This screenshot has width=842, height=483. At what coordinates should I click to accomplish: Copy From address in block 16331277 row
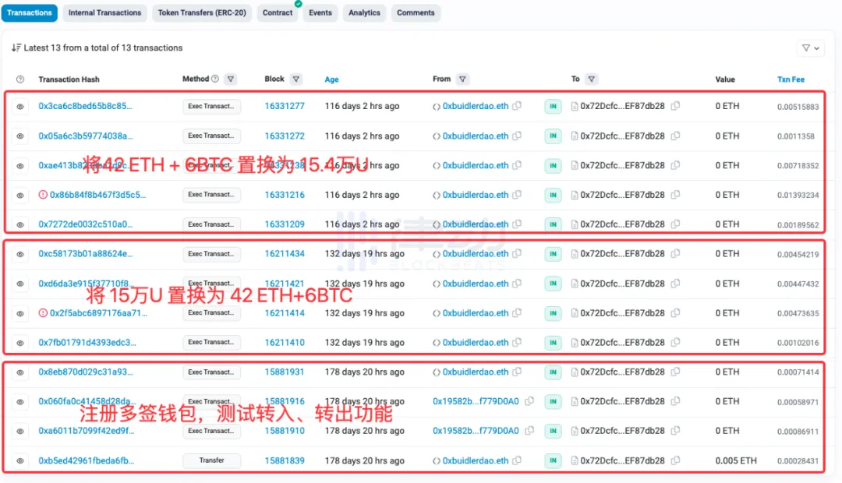tap(517, 107)
